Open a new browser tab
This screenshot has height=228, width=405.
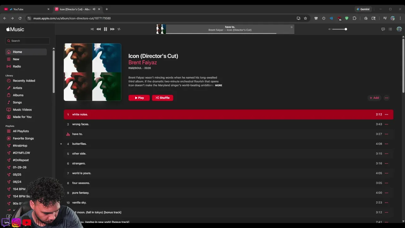[107, 9]
